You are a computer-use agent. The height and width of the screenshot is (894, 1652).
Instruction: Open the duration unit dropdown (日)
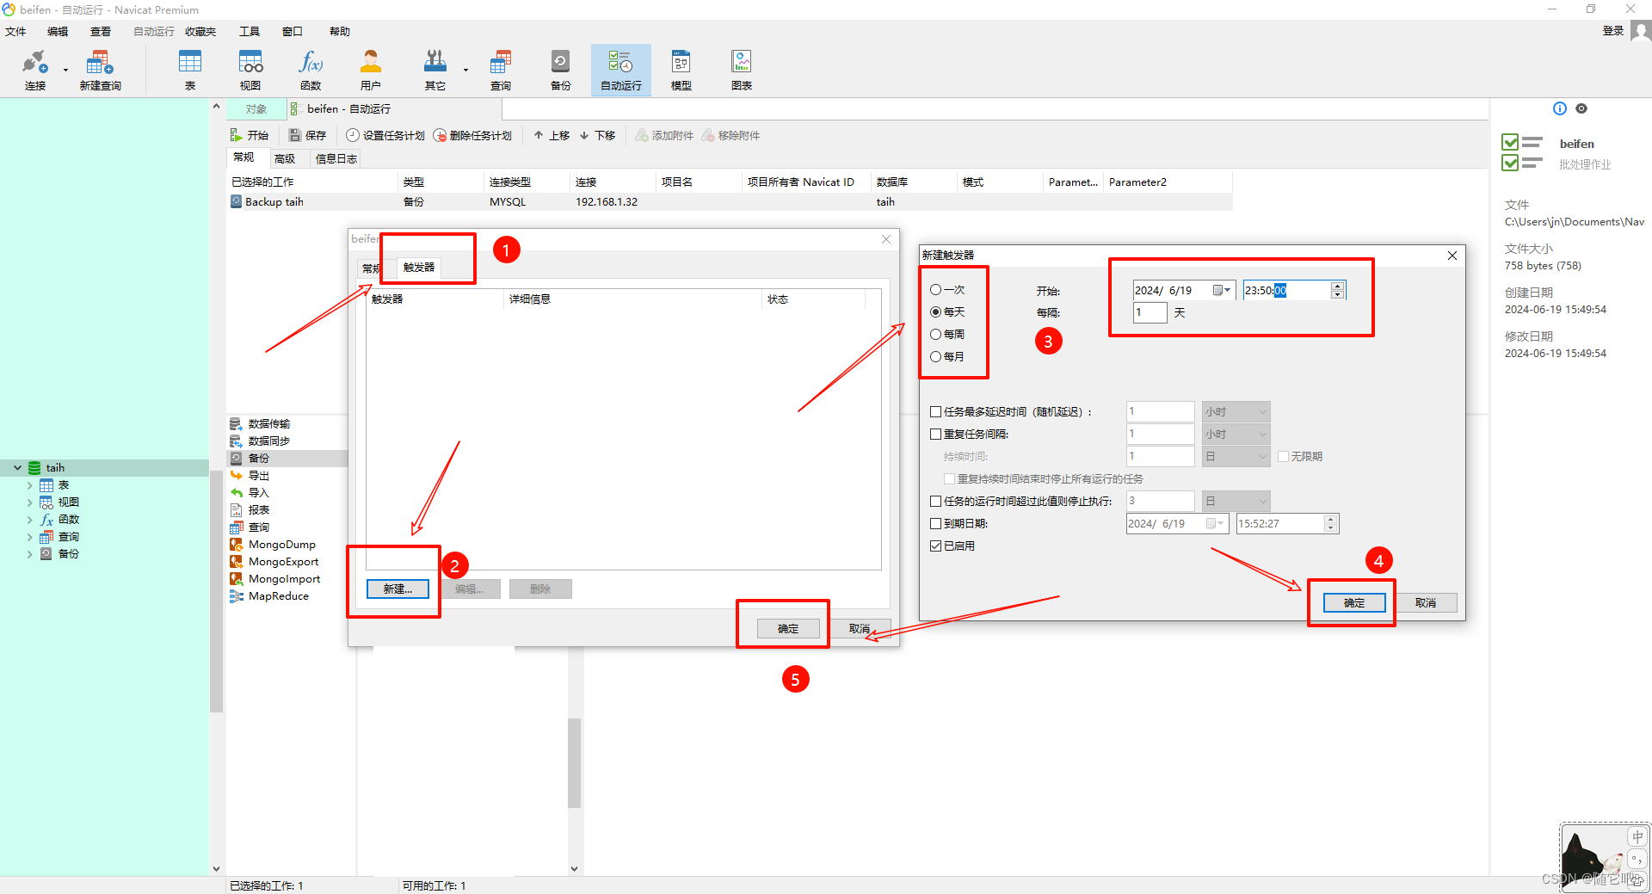coord(1236,457)
